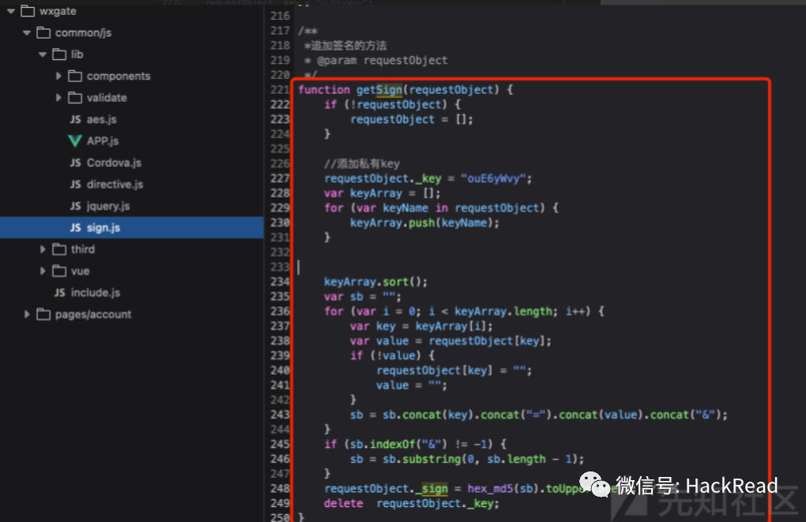Screen dimensions: 806x522
Task: Click line number 243 in gutter
Action: (281, 414)
